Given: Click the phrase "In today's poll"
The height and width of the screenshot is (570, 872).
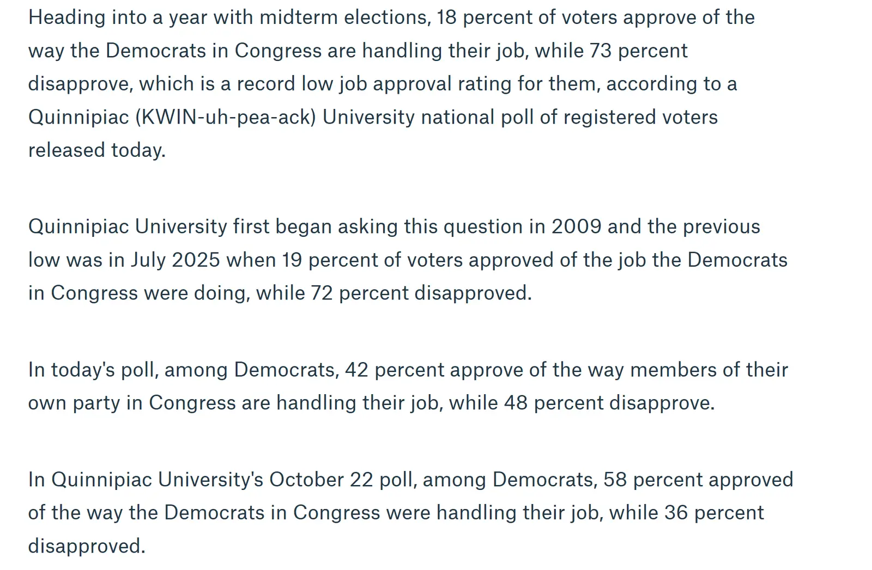Looking at the screenshot, I should pyautogui.click(x=93, y=370).
